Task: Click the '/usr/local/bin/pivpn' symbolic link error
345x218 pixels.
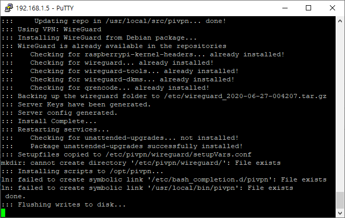Action: tap(147, 188)
